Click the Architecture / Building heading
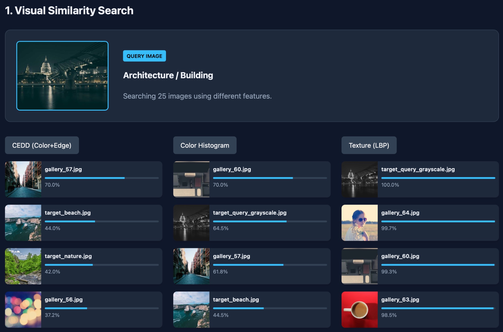The image size is (503, 332). click(168, 75)
